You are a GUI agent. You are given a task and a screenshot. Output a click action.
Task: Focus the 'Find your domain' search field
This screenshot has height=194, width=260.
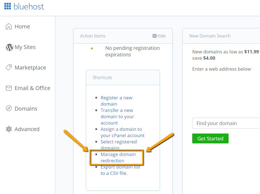pos(226,123)
